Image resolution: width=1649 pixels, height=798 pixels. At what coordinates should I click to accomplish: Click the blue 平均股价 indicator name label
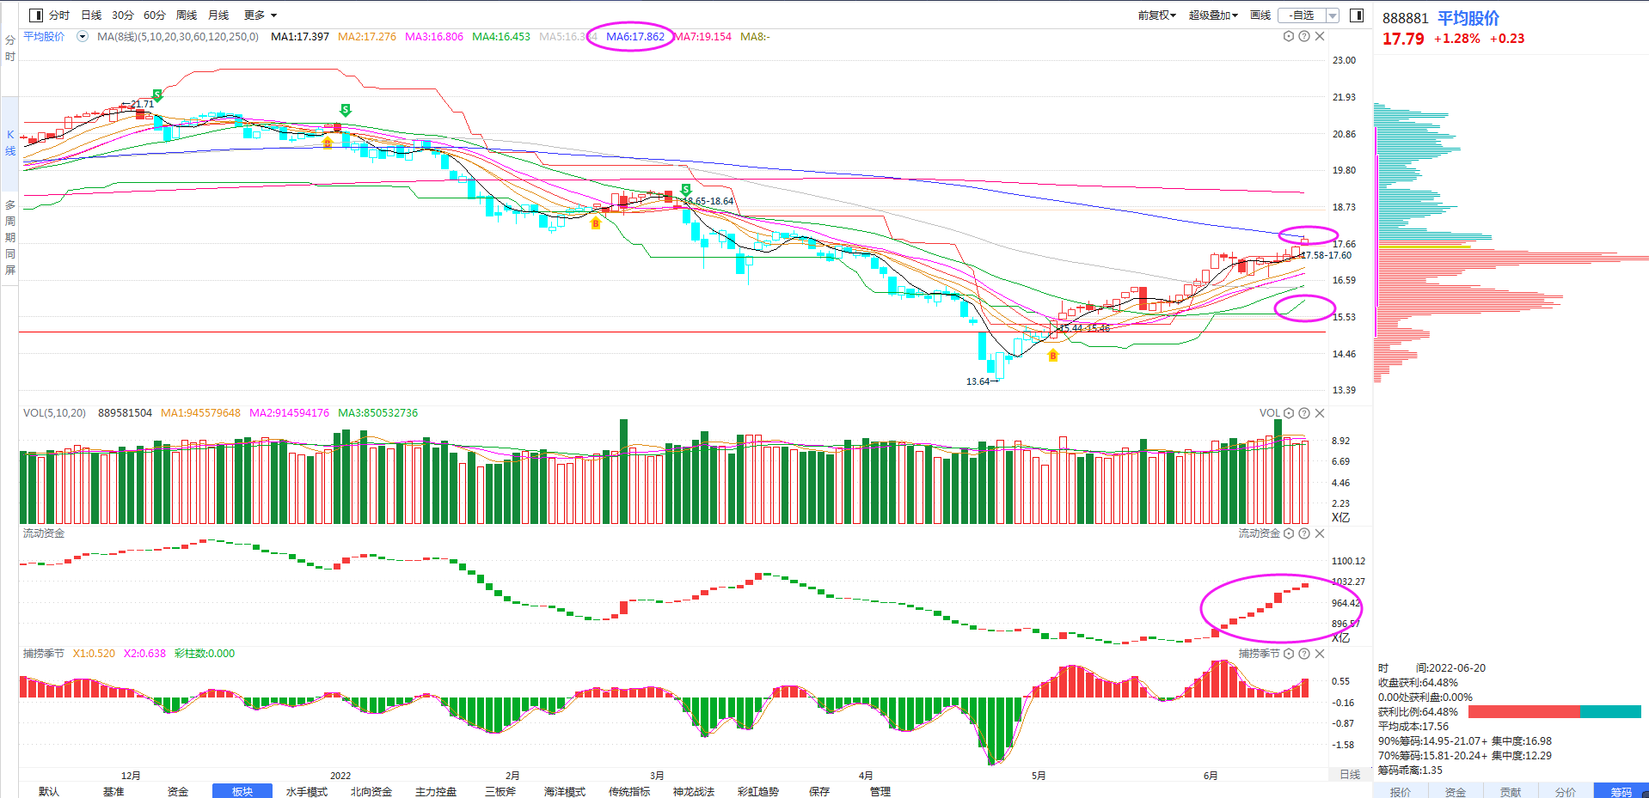[x=44, y=37]
